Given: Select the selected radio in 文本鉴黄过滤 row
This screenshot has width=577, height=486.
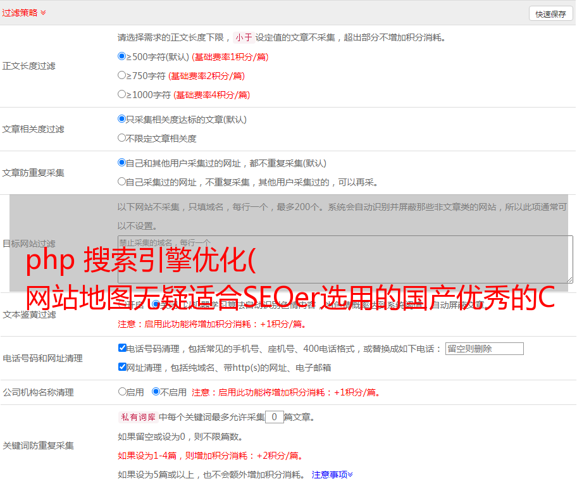Looking at the screenshot, I should (x=156, y=304).
